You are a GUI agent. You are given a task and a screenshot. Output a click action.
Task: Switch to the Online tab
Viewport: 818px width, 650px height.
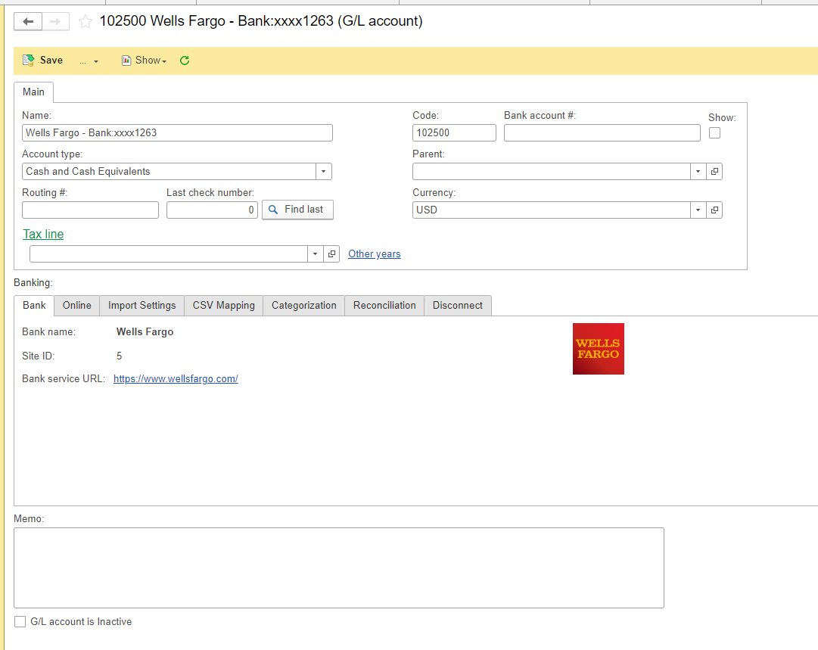point(76,306)
